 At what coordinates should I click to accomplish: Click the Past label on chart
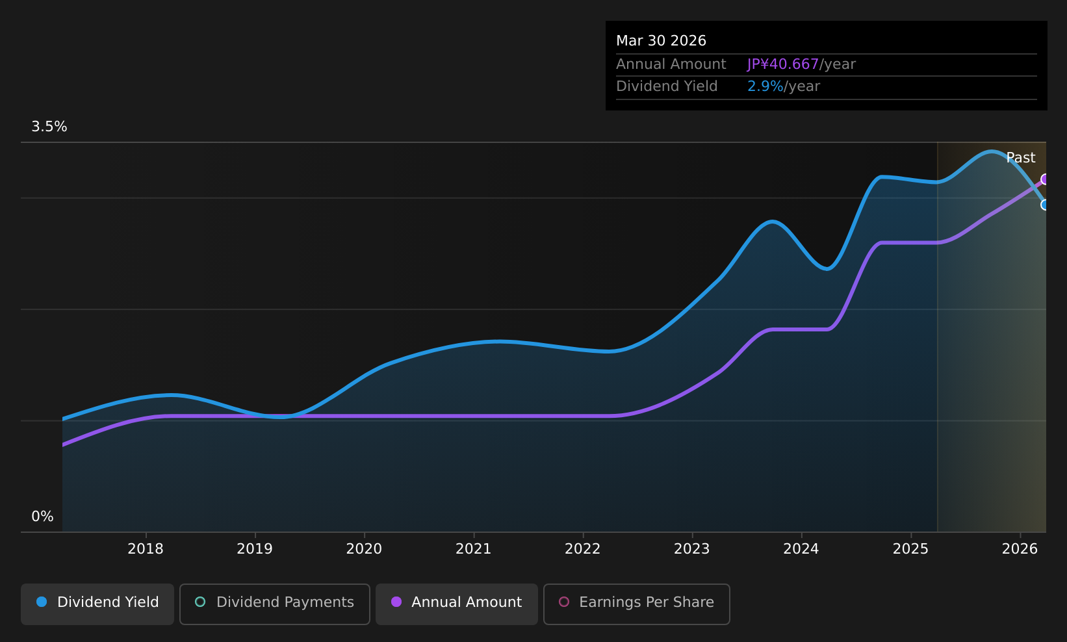[1021, 158]
